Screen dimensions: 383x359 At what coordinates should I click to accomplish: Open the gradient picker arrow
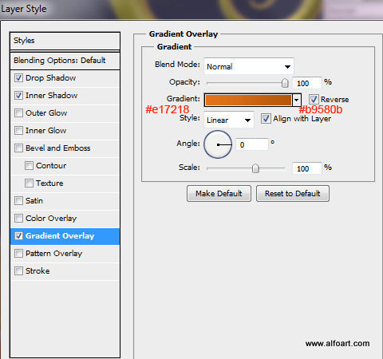click(x=297, y=100)
